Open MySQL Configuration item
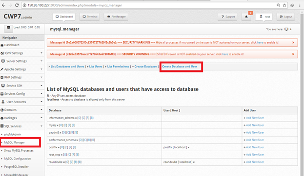 pyautogui.click(x=18, y=159)
